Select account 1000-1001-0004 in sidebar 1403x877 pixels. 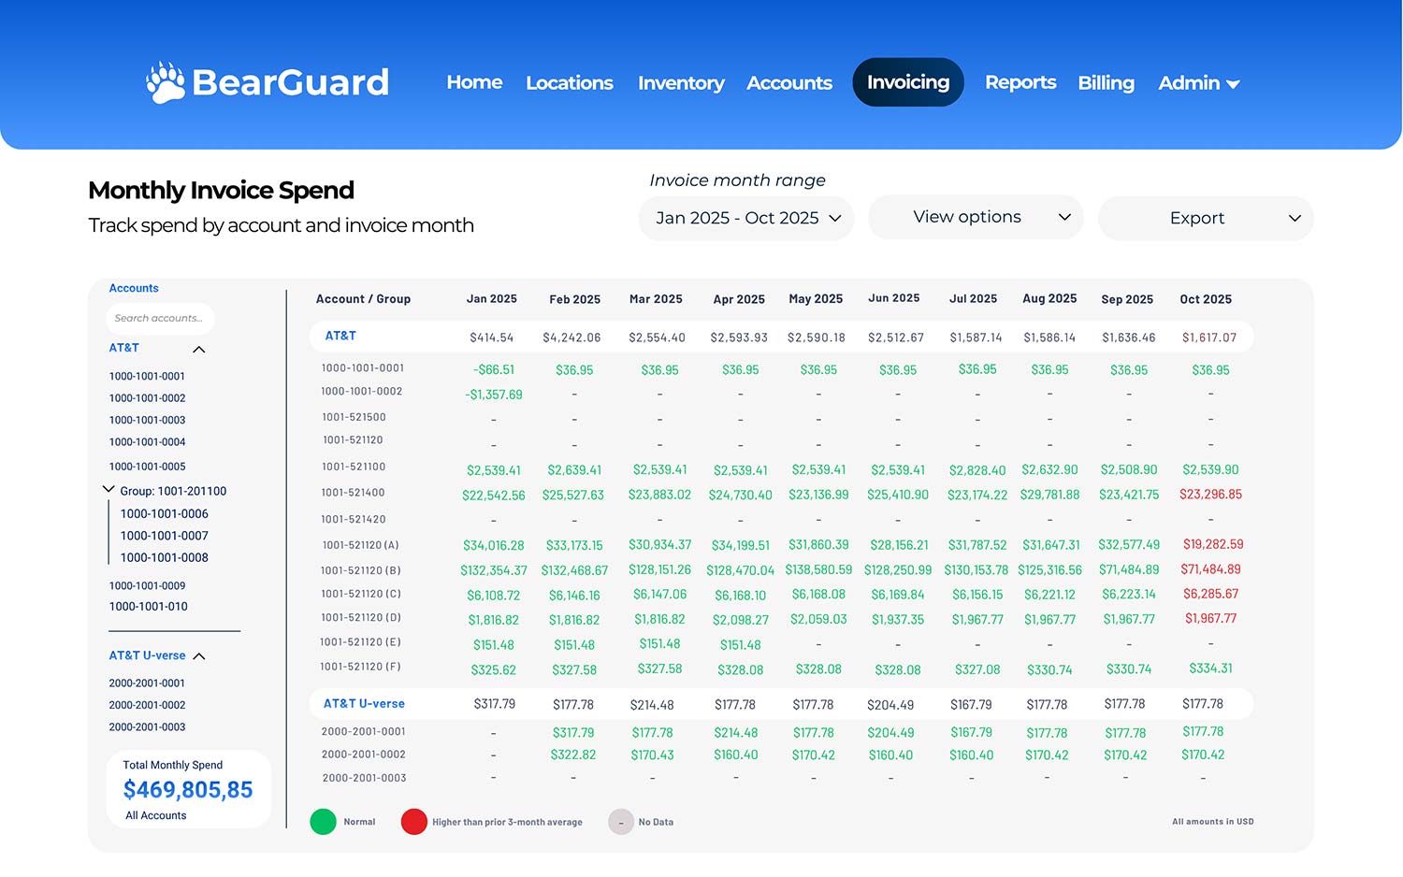click(147, 442)
